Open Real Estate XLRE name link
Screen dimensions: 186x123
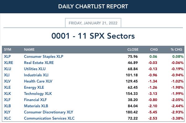coord(39,63)
